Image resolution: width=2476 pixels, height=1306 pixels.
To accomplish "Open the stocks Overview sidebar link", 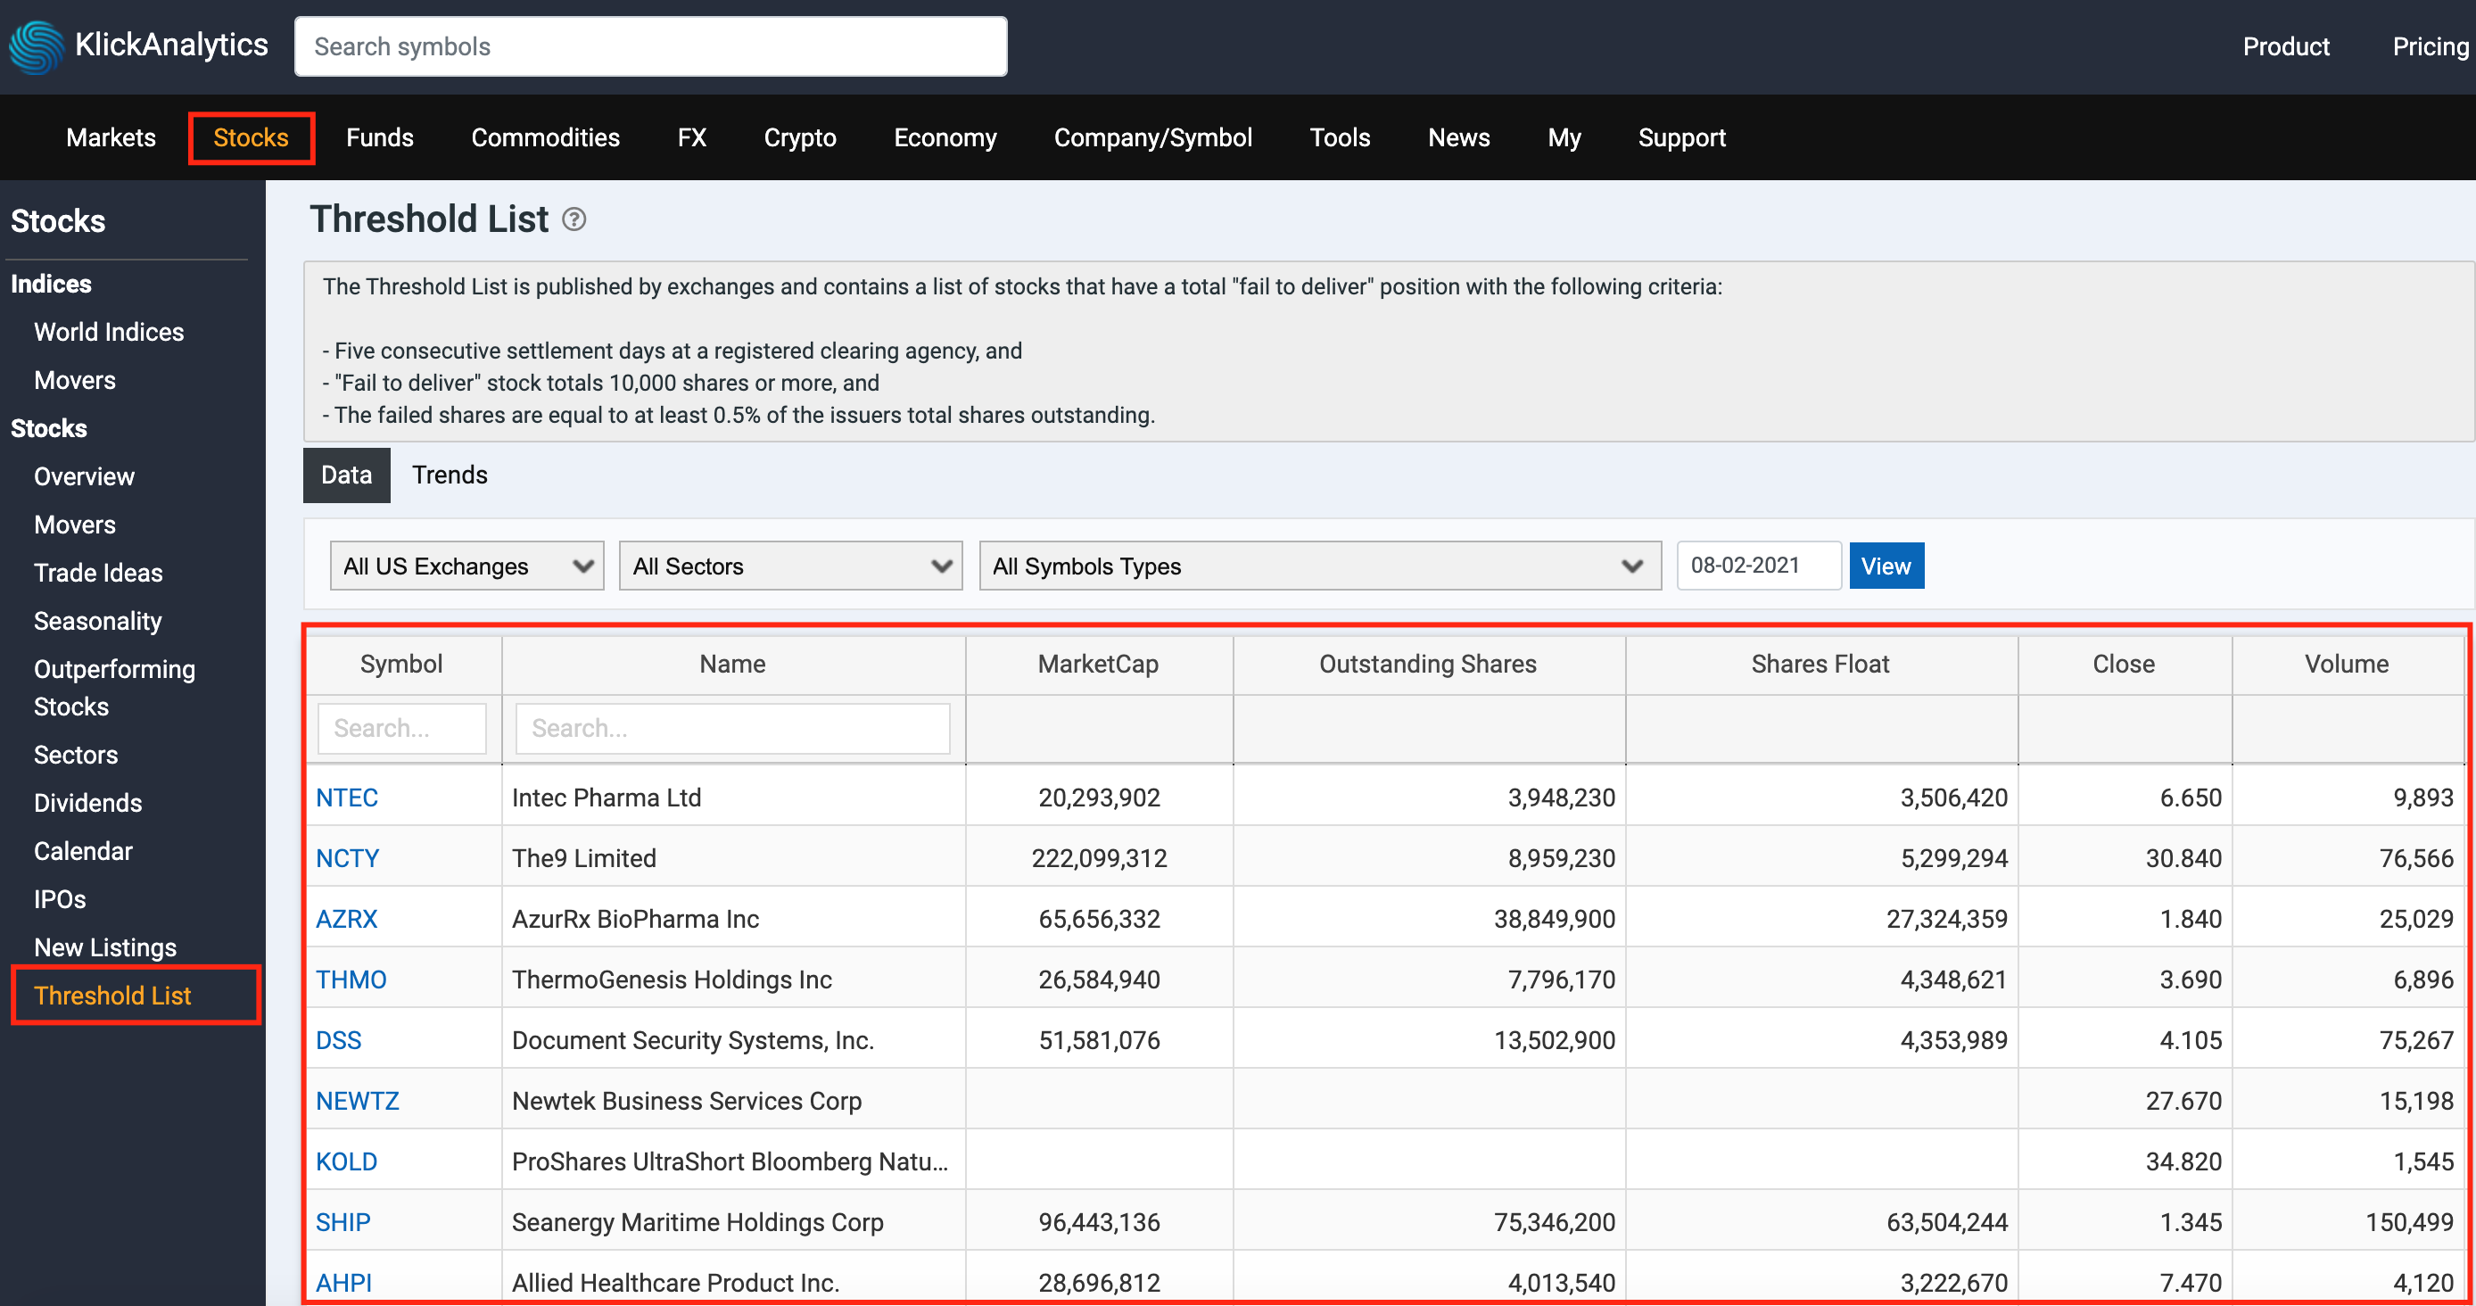I will pyautogui.click(x=84, y=476).
